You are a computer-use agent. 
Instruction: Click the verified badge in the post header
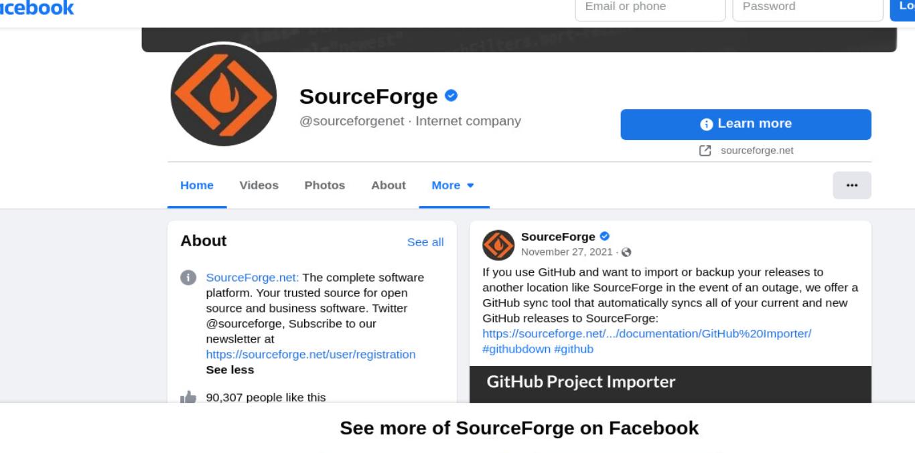click(x=604, y=236)
